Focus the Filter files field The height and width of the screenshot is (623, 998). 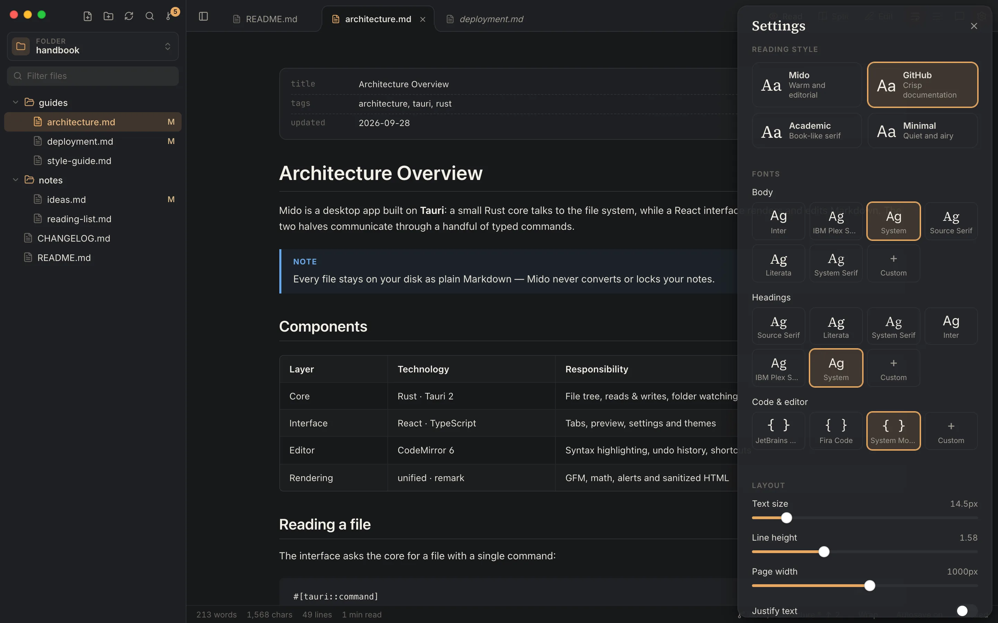pos(93,76)
